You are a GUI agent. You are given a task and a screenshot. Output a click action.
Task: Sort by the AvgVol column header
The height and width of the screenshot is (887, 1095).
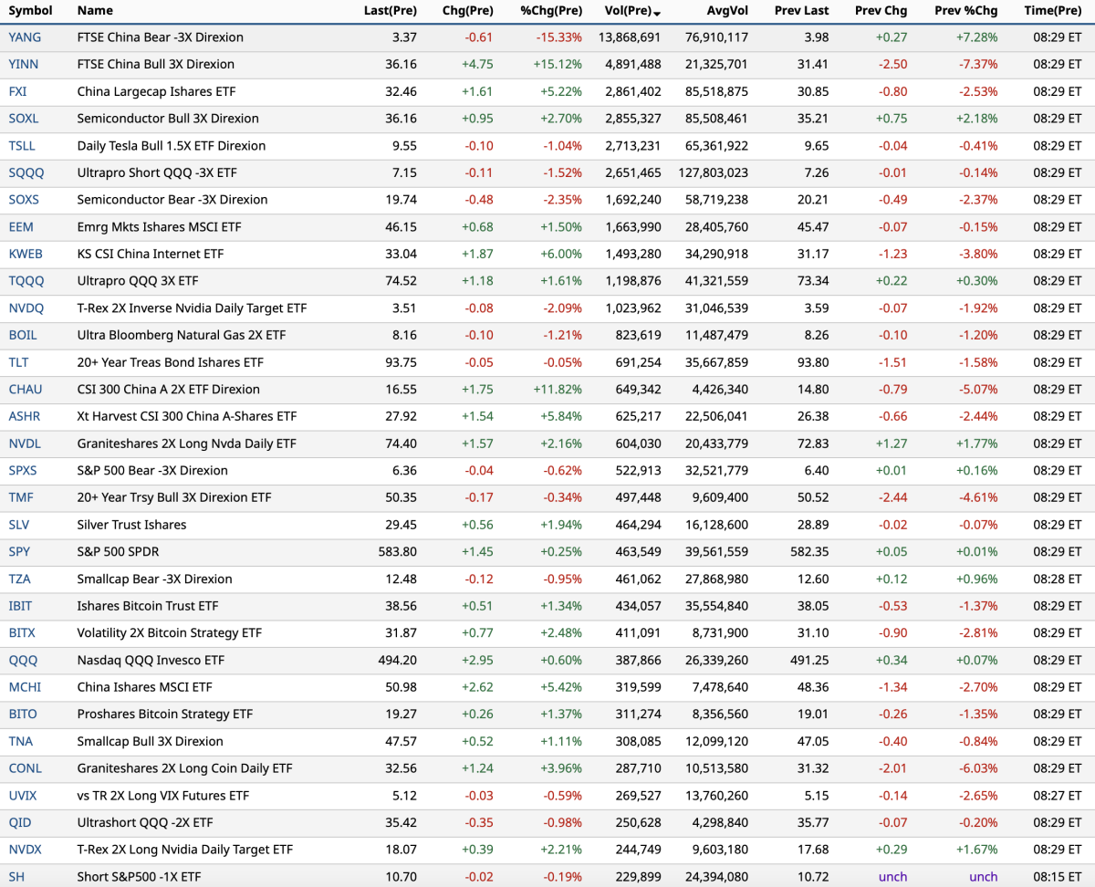click(x=727, y=11)
